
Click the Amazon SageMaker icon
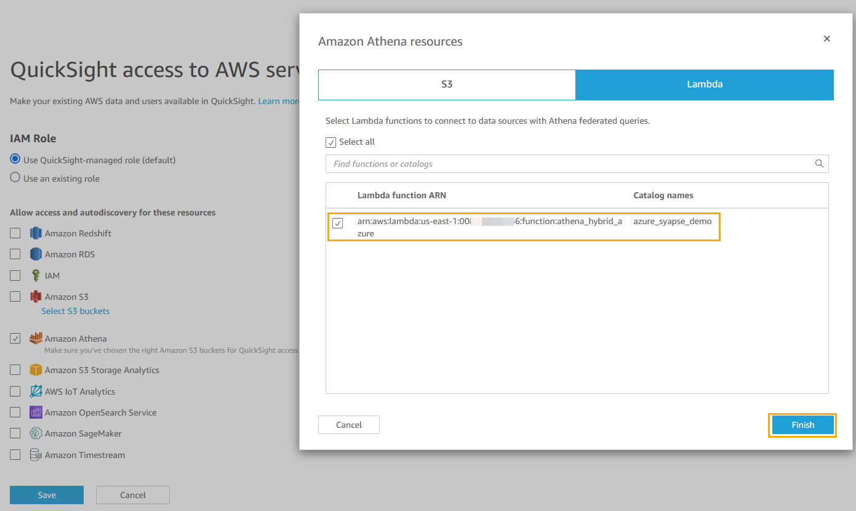pyautogui.click(x=36, y=433)
